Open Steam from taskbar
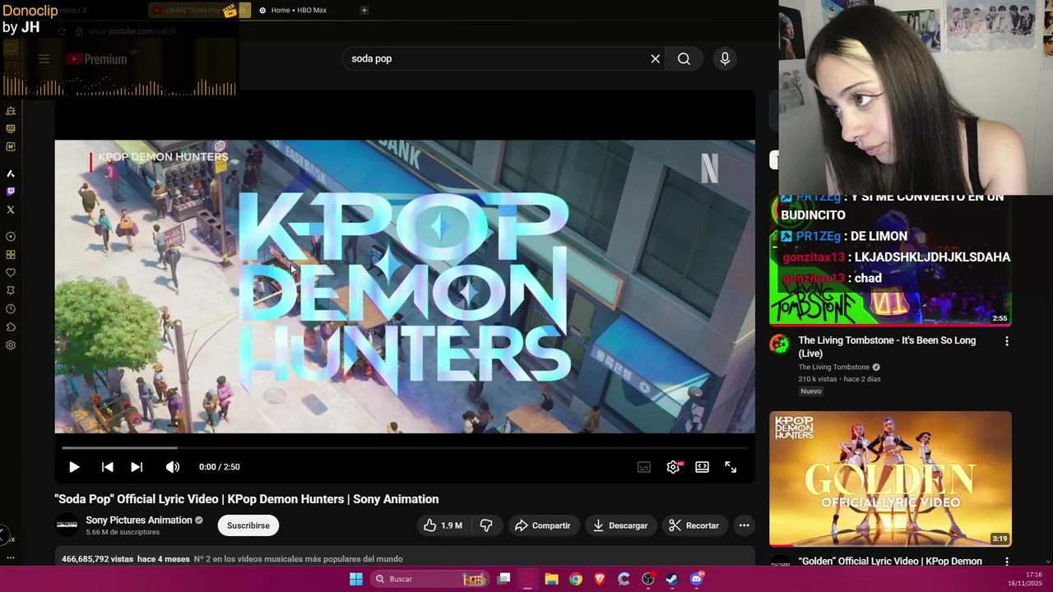The height and width of the screenshot is (592, 1053). [x=672, y=579]
